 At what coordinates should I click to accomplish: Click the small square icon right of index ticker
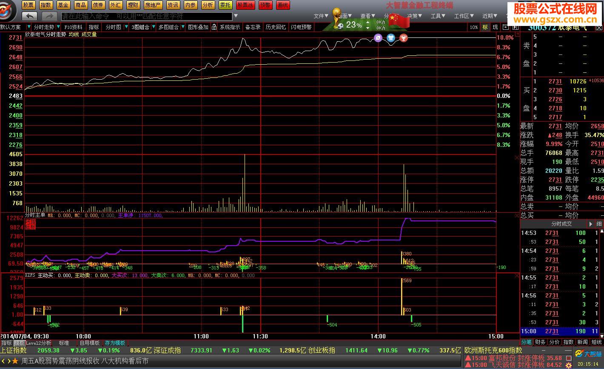click(569, 358)
